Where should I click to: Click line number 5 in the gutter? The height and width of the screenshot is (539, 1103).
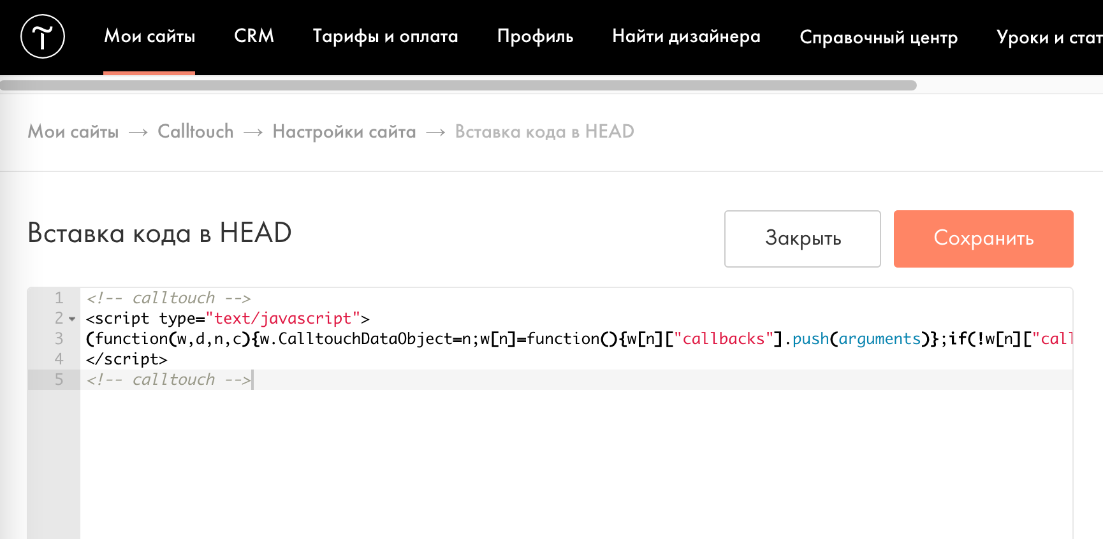point(59,379)
